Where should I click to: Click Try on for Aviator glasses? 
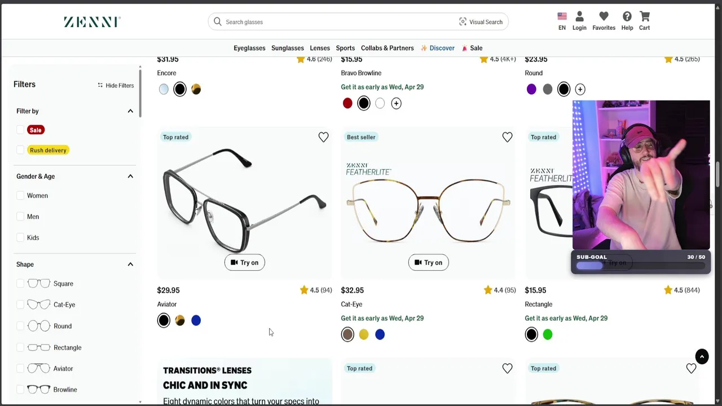coord(244,262)
